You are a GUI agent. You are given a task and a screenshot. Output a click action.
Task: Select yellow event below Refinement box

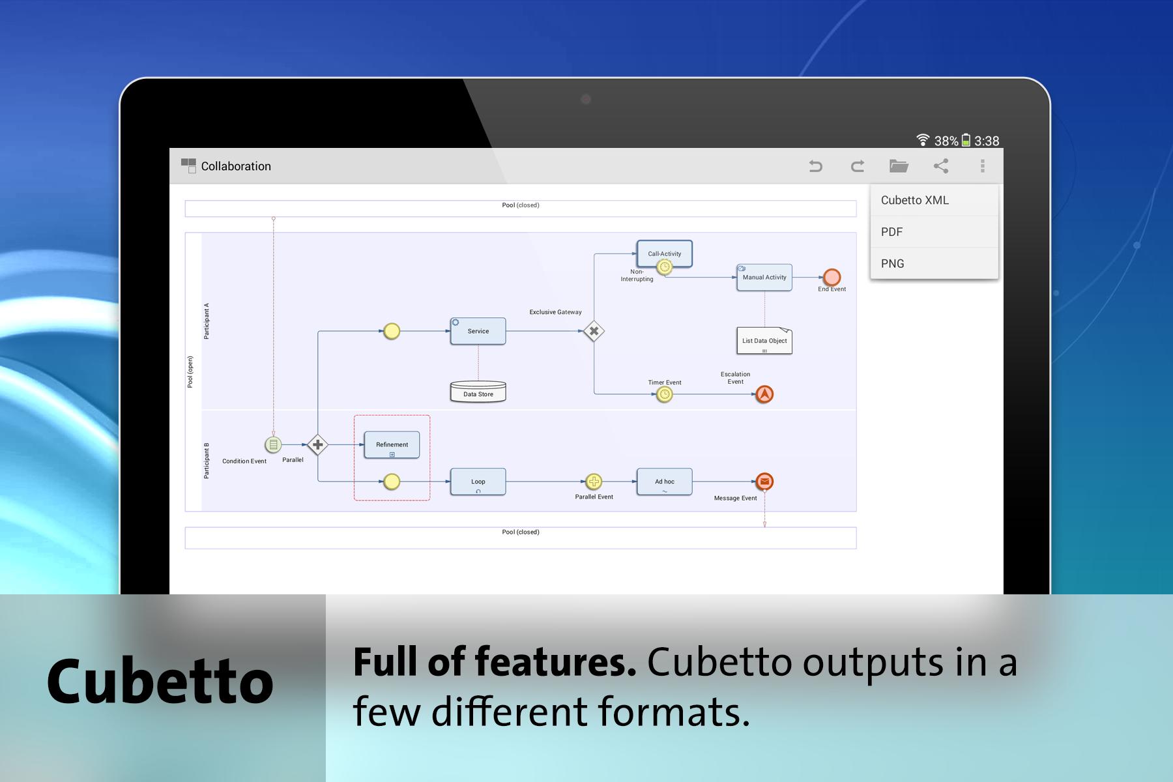392,482
